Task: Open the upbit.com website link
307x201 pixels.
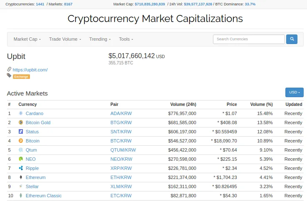Action: point(30,70)
